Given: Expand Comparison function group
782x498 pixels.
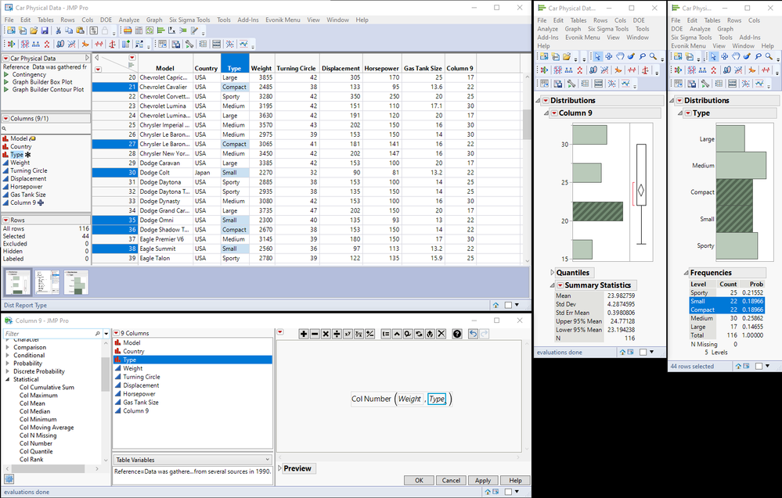Looking at the screenshot, I should click(8, 347).
